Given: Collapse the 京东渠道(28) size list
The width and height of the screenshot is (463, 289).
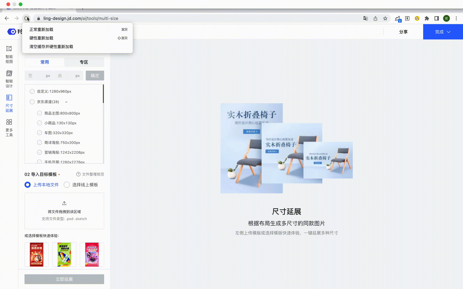Looking at the screenshot, I should coord(67,102).
